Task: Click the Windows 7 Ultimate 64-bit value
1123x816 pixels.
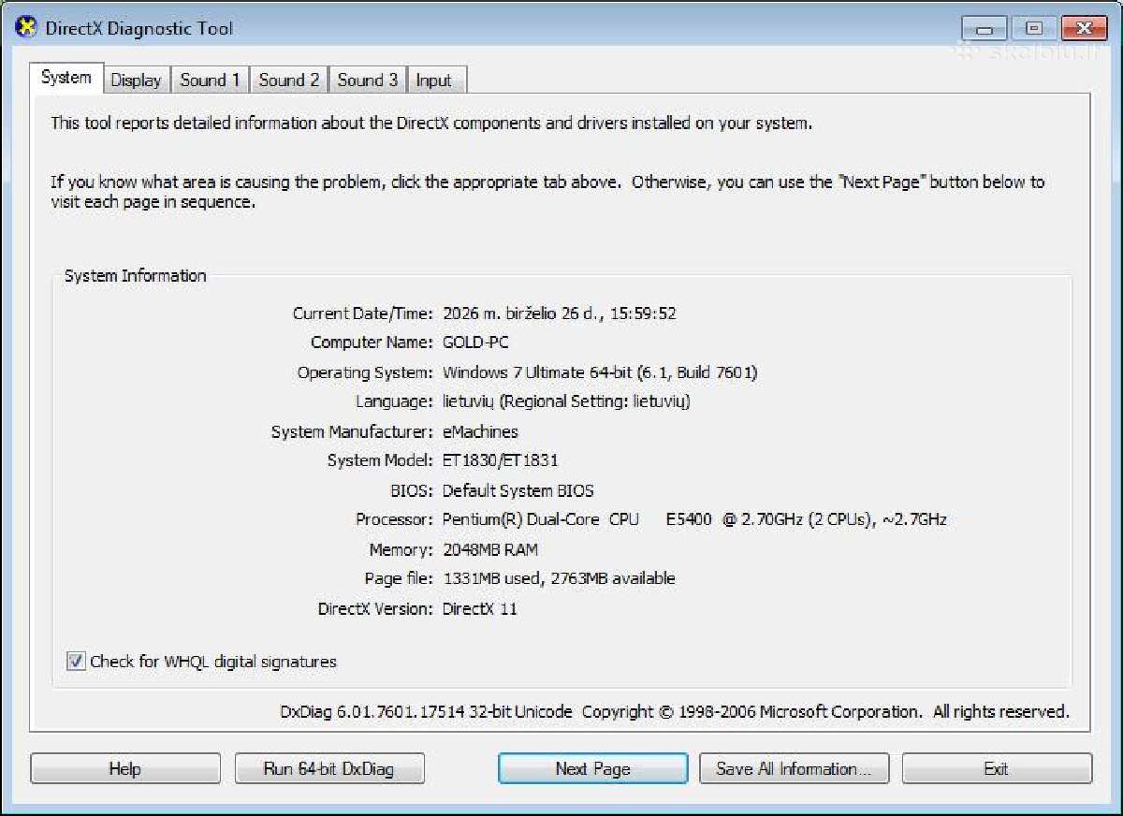Action: click(x=600, y=372)
